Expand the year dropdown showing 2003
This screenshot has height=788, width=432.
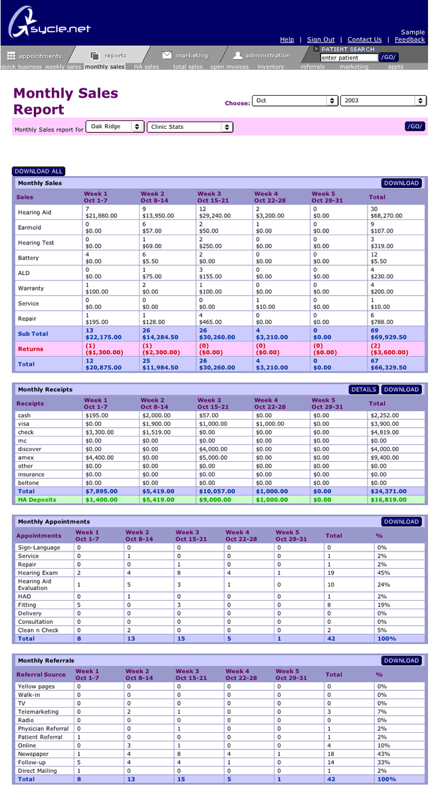[383, 100]
